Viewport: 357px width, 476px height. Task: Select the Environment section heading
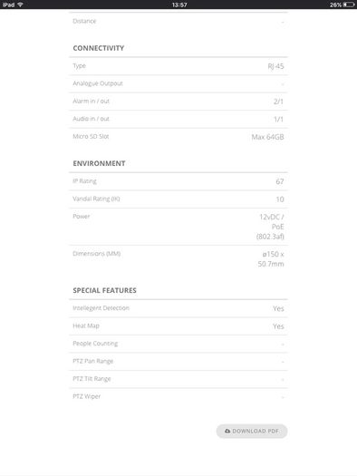point(99,163)
